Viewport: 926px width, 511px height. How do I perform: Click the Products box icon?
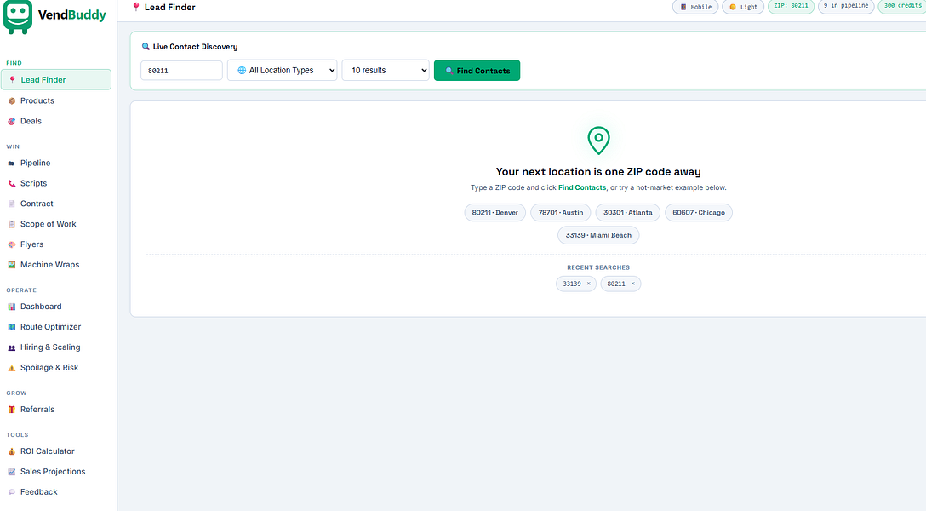coord(12,101)
